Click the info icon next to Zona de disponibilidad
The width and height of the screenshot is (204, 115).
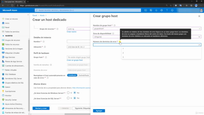113,34
